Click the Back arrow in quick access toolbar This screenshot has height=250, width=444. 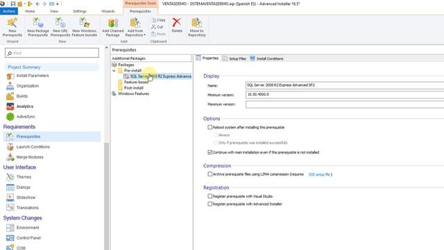pos(37,4)
